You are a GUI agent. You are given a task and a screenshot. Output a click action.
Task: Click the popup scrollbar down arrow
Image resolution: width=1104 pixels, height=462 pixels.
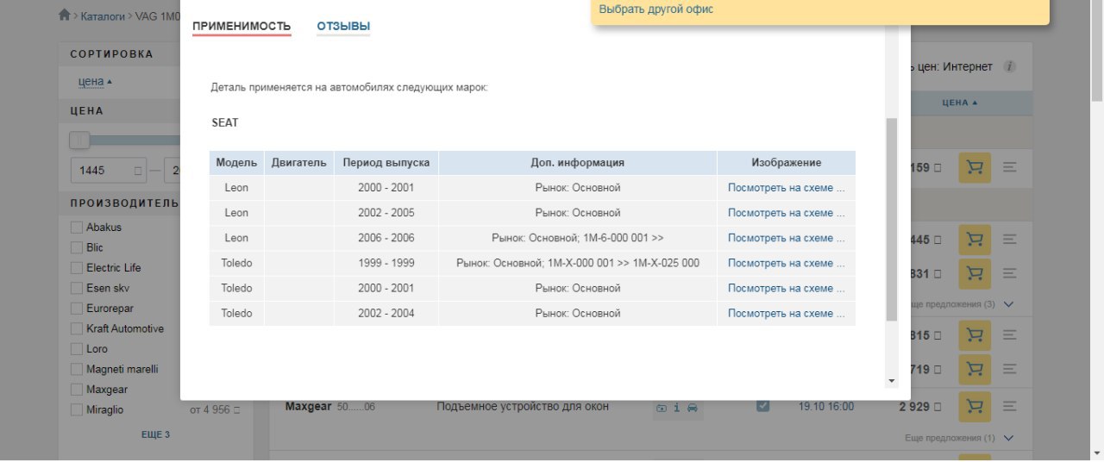(x=892, y=381)
